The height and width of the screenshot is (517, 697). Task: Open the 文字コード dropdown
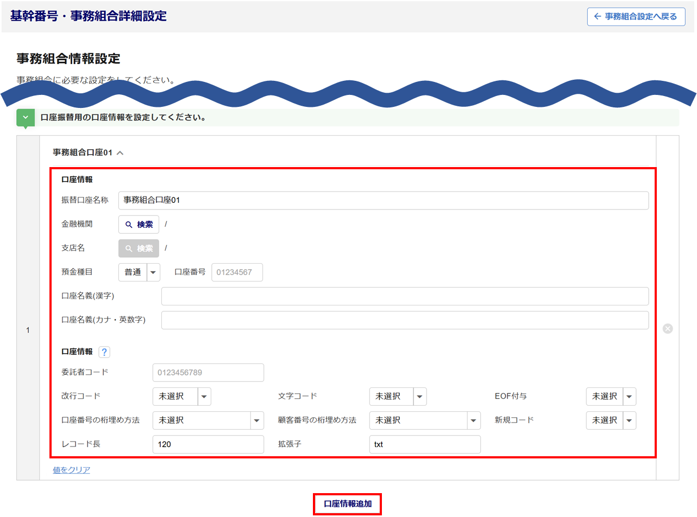pyautogui.click(x=398, y=397)
